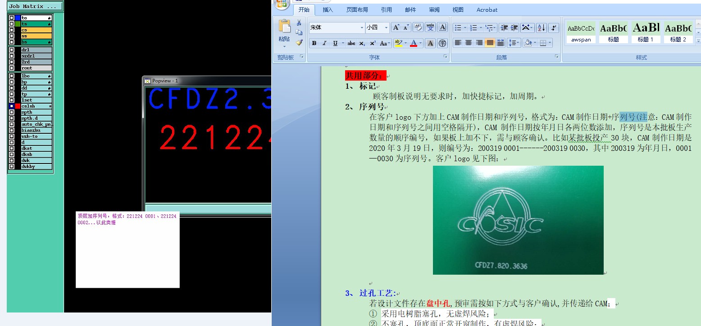Apply the 标题 1 style
Viewport: 701px width, 326px height.
646,32
